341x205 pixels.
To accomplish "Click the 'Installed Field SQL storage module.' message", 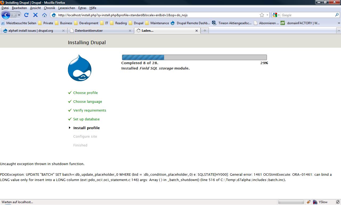I will (155, 68).
